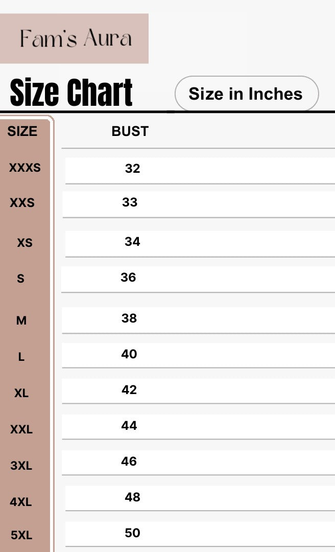Image resolution: width=335 pixels, height=552 pixels.
Task: Select the XXS size label
Action: (x=22, y=203)
